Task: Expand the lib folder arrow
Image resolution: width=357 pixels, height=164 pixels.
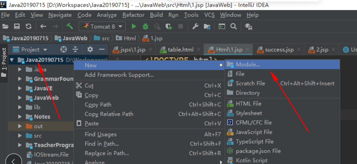Action: point(20,107)
